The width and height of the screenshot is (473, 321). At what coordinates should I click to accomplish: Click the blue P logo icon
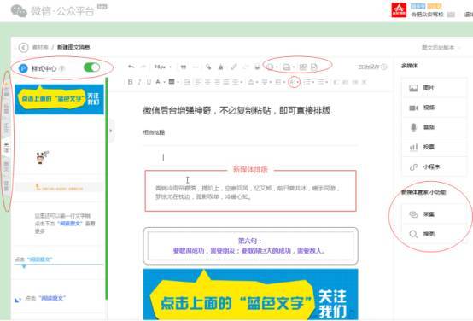pyautogui.click(x=23, y=68)
